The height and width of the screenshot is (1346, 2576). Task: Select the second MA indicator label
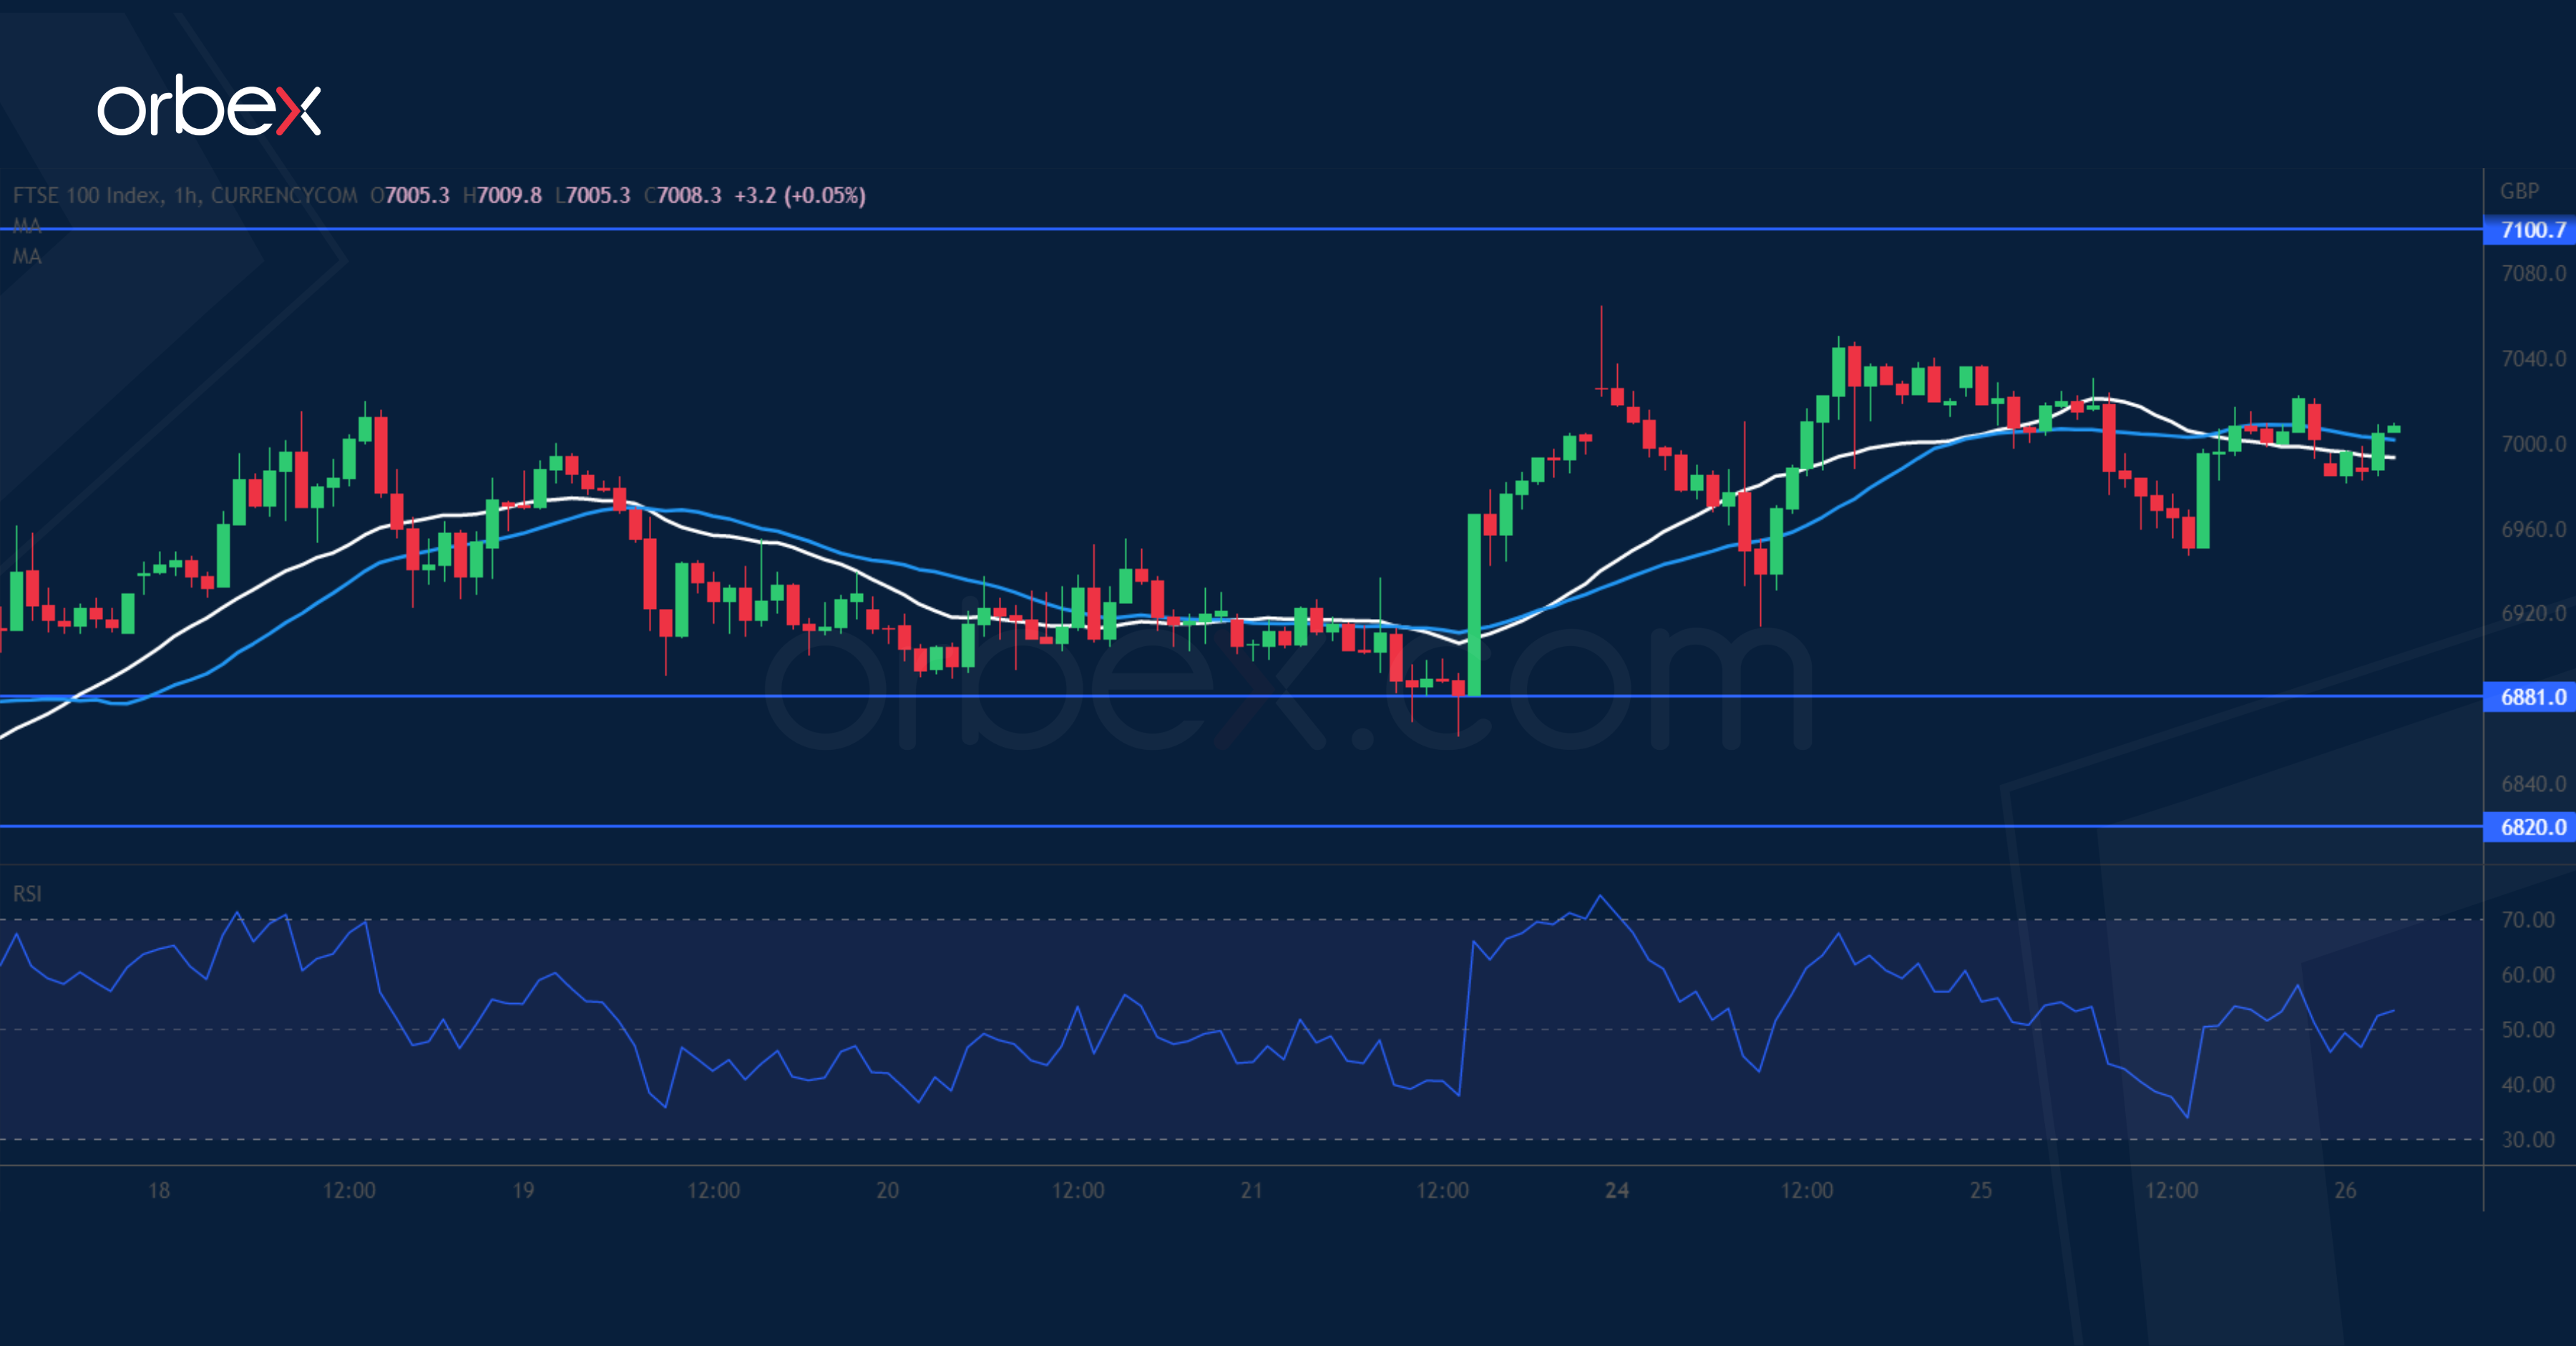[27, 257]
